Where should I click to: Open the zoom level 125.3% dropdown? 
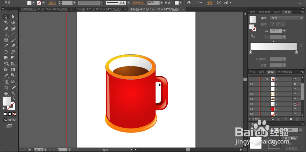pos(45,150)
